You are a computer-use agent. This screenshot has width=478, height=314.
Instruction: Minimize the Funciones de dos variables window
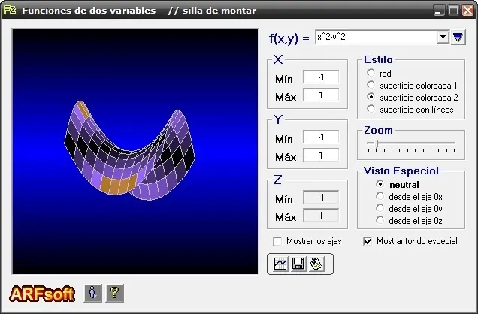(439, 11)
